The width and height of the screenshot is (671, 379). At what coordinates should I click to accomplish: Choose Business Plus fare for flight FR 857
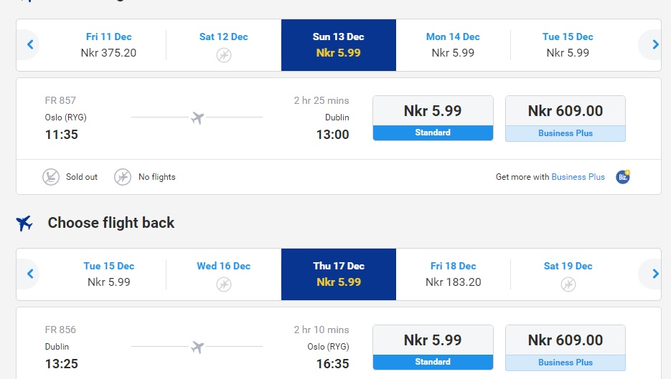click(566, 118)
